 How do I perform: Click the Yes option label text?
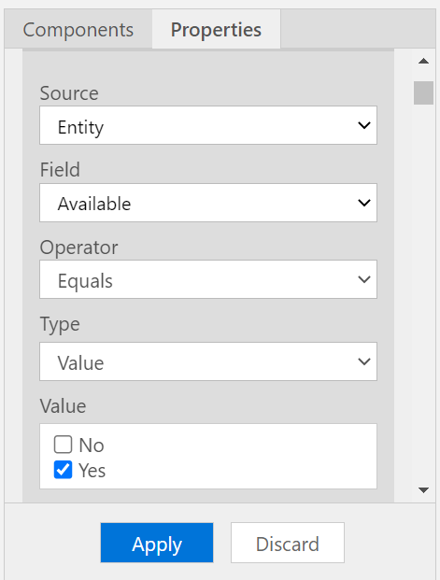coord(92,471)
